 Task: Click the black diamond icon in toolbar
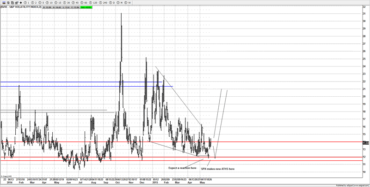pos(21,3)
